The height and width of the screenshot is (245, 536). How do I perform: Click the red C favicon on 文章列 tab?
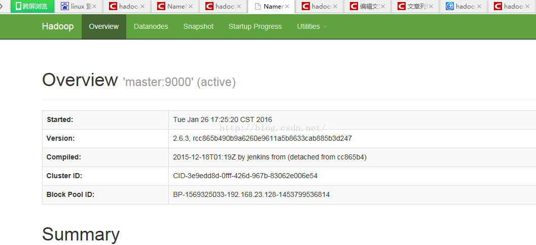pos(402,6)
